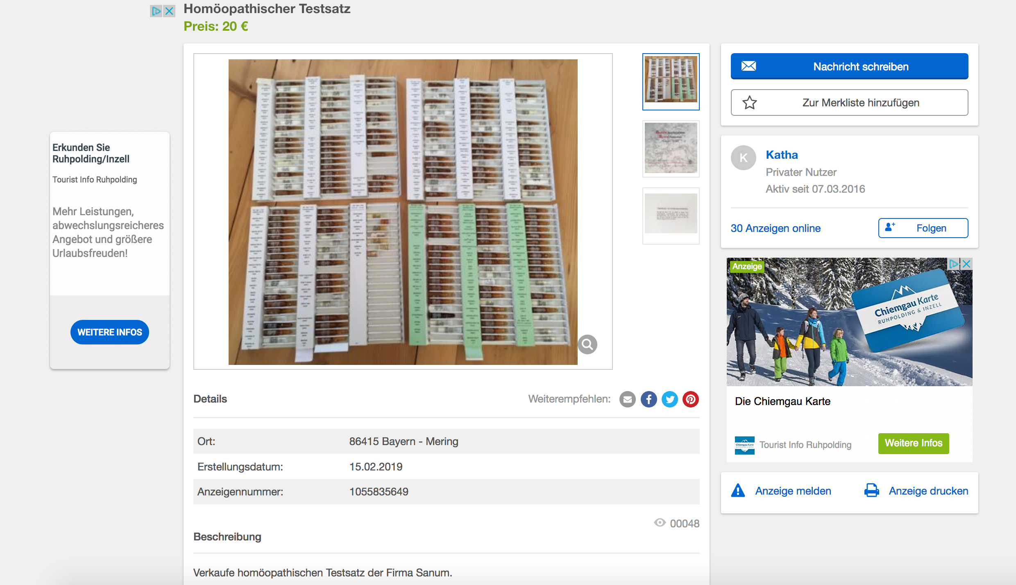Share listing via email icon
The height and width of the screenshot is (585, 1016).
pos(627,399)
